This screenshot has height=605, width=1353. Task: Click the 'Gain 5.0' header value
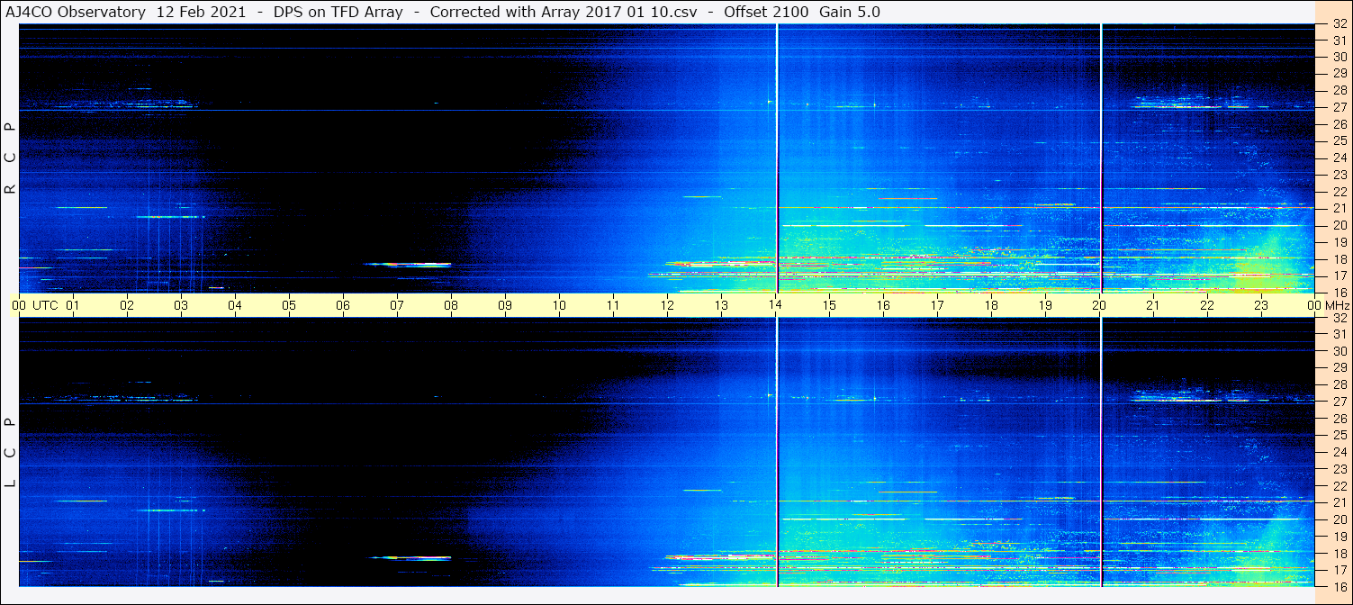850,12
